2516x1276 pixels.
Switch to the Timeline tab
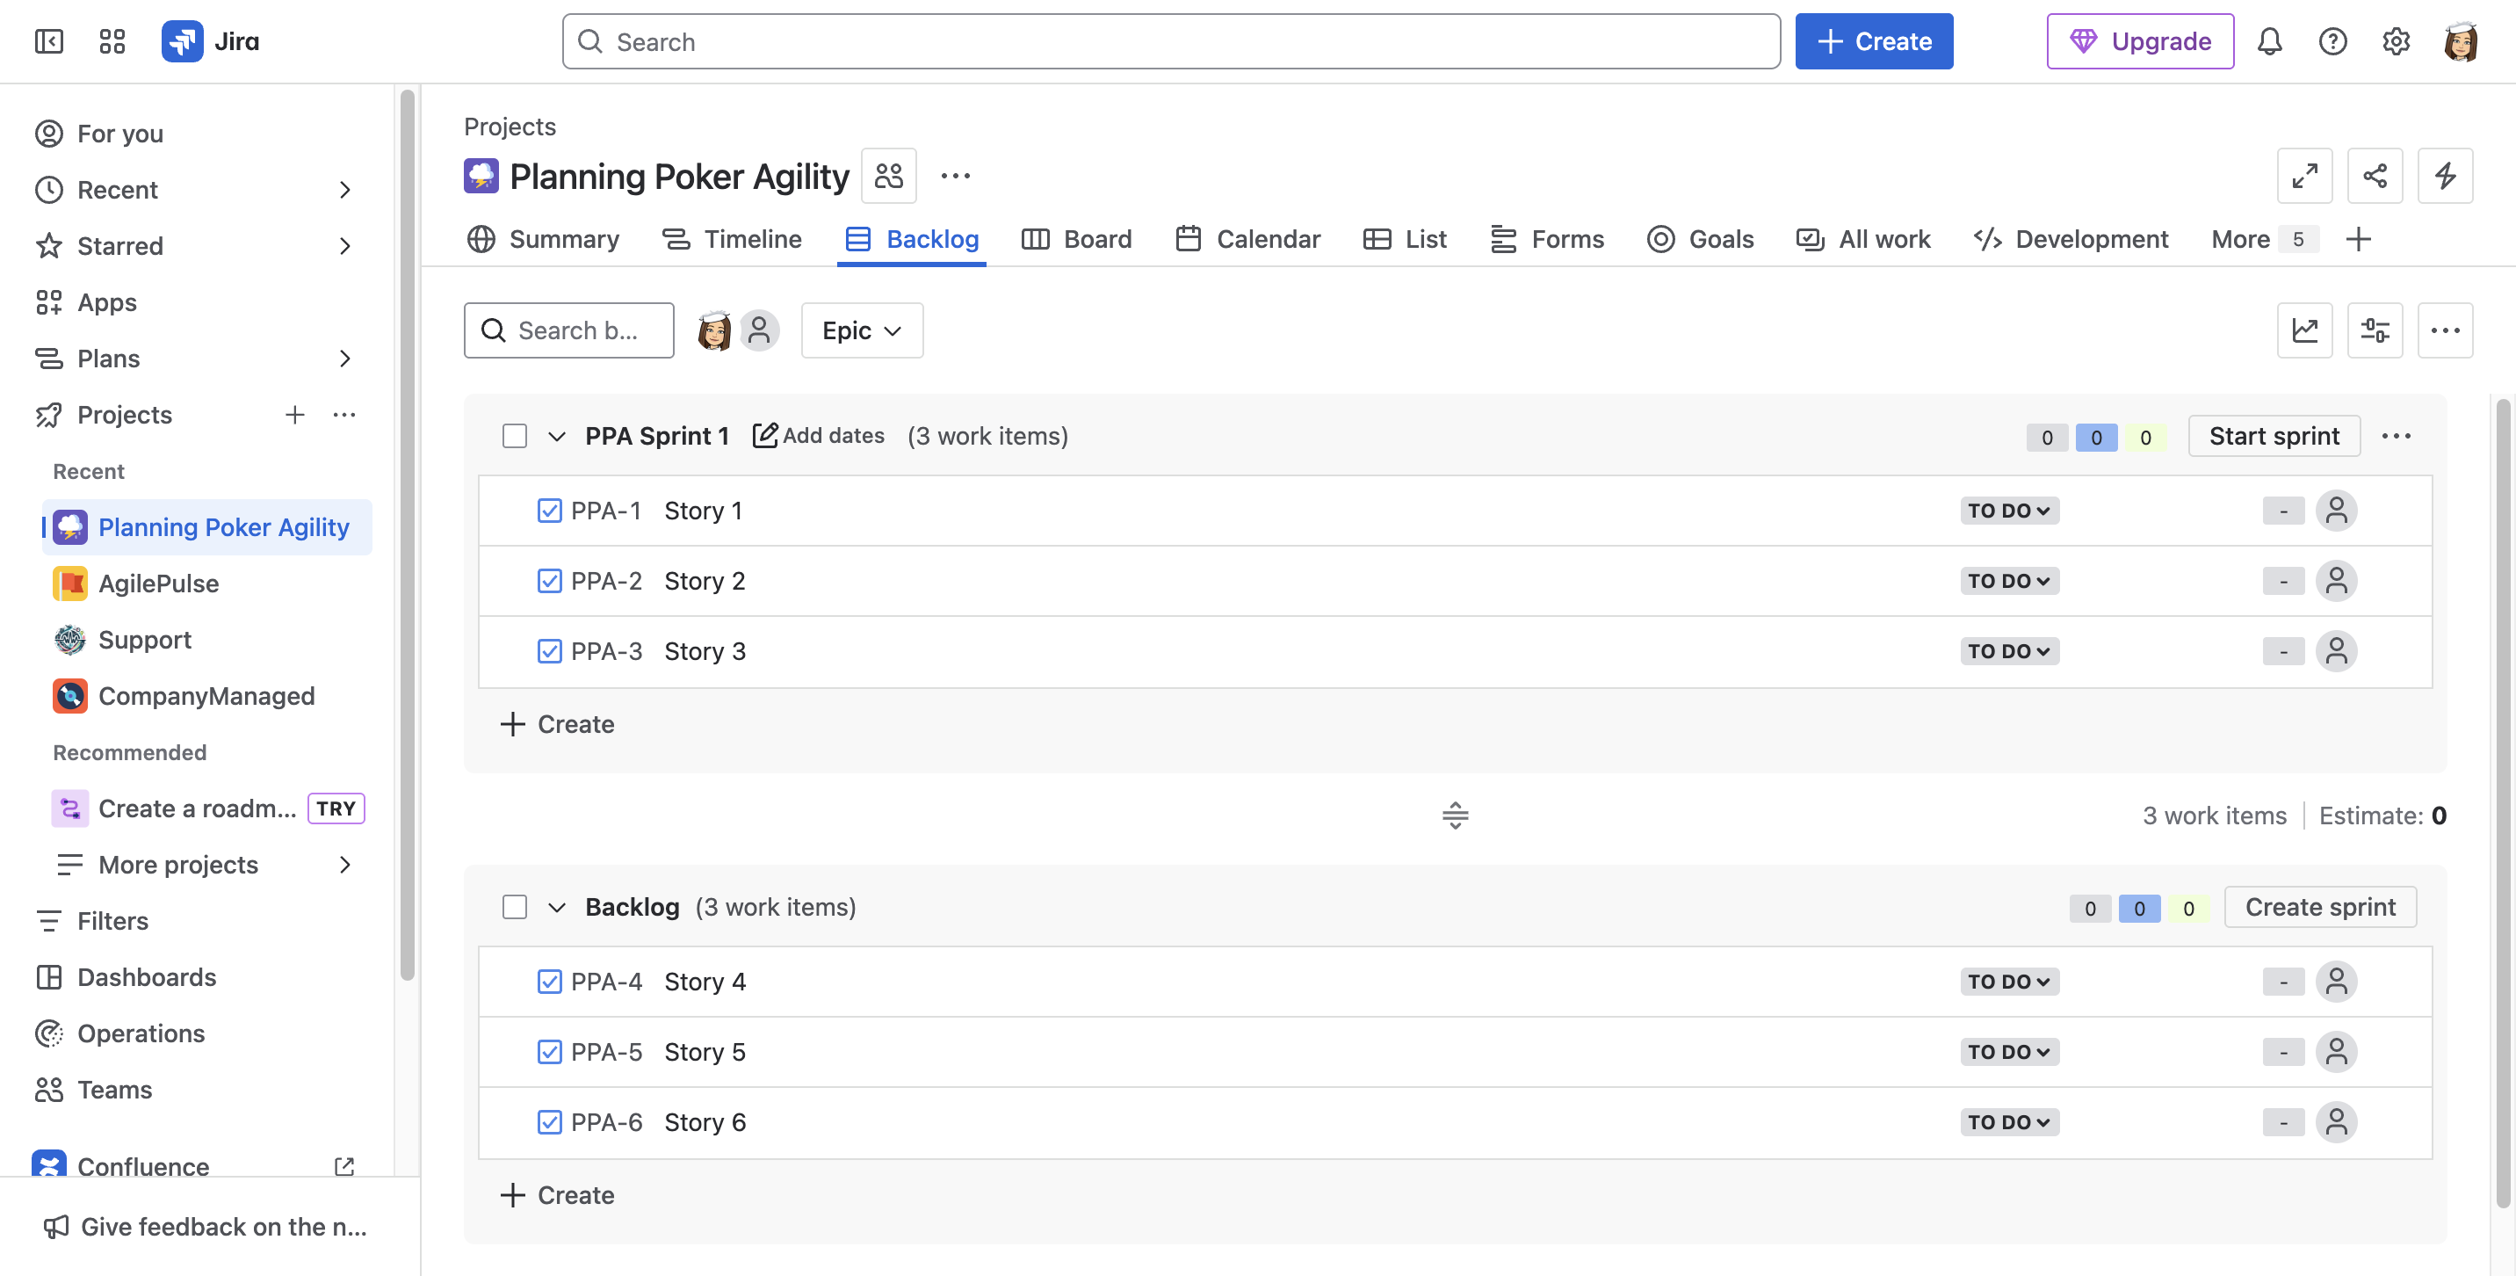click(x=732, y=239)
